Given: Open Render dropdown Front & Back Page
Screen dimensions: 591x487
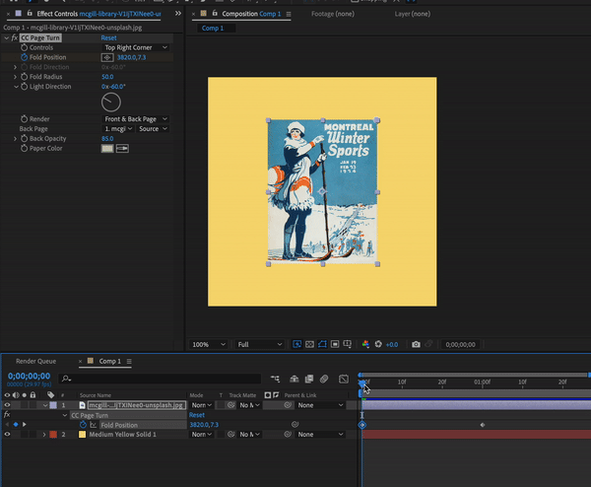Looking at the screenshot, I should [x=136, y=119].
